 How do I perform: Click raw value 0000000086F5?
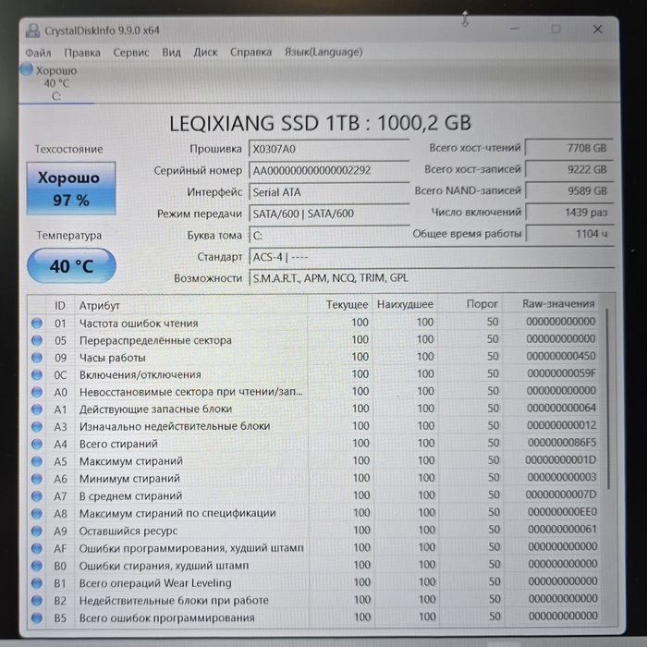[562, 443]
